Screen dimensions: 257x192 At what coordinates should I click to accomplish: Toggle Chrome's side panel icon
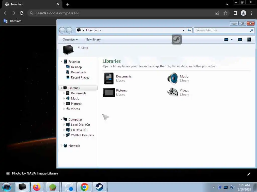click(x=235, y=13)
